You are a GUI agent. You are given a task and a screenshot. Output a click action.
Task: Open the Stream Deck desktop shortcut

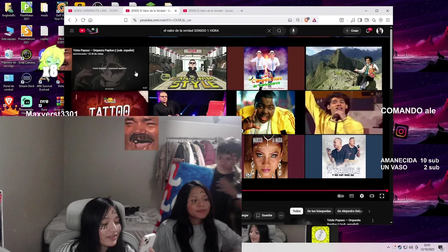pos(26,81)
